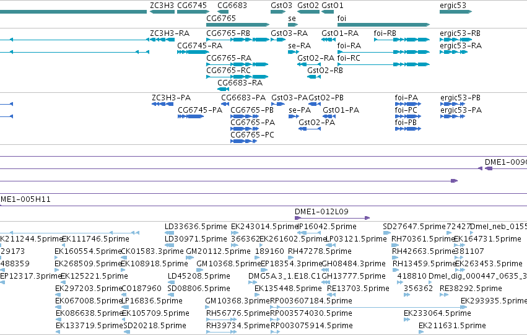Click the CG6745 gene glyph

193,12
